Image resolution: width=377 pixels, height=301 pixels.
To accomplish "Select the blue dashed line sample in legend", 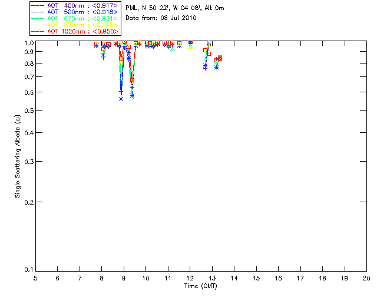I will [38, 12].
